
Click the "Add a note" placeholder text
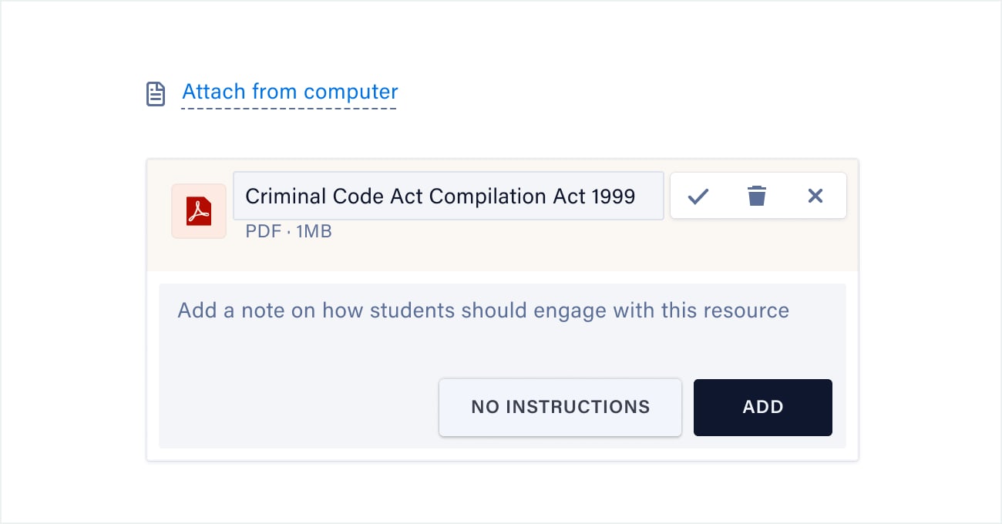[483, 311]
